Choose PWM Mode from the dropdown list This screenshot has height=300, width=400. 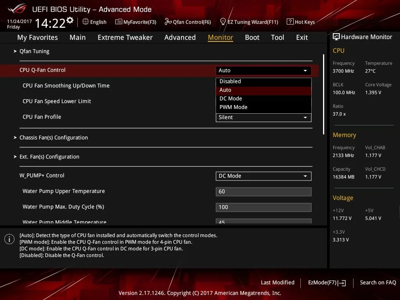click(x=264, y=107)
